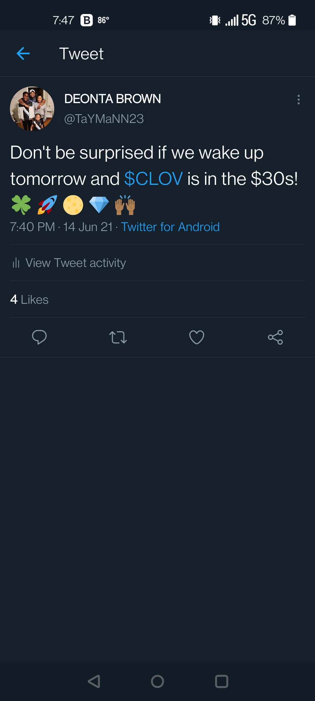Image resolution: width=315 pixels, height=701 pixels.
Task: Open the Twitter for Android source link
Action: [x=170, y=227]
